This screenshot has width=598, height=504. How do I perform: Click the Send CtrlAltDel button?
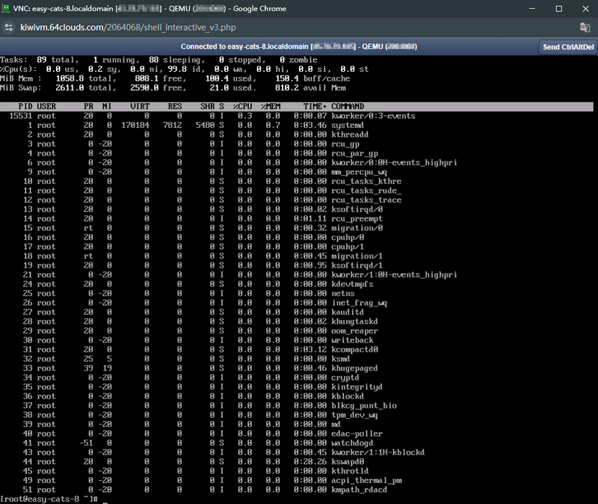click(567, 46)
